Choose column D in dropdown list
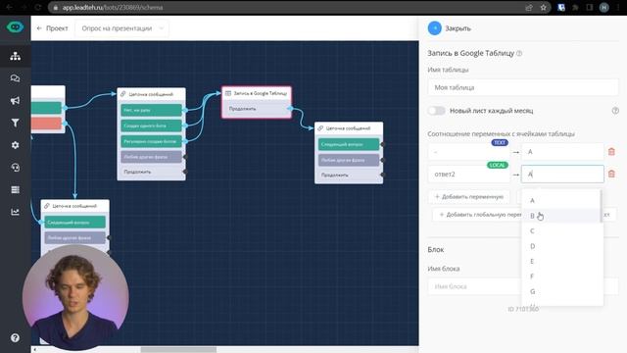Image resolution: width=627 pixels, height=353 pixels. click(561, 246)
